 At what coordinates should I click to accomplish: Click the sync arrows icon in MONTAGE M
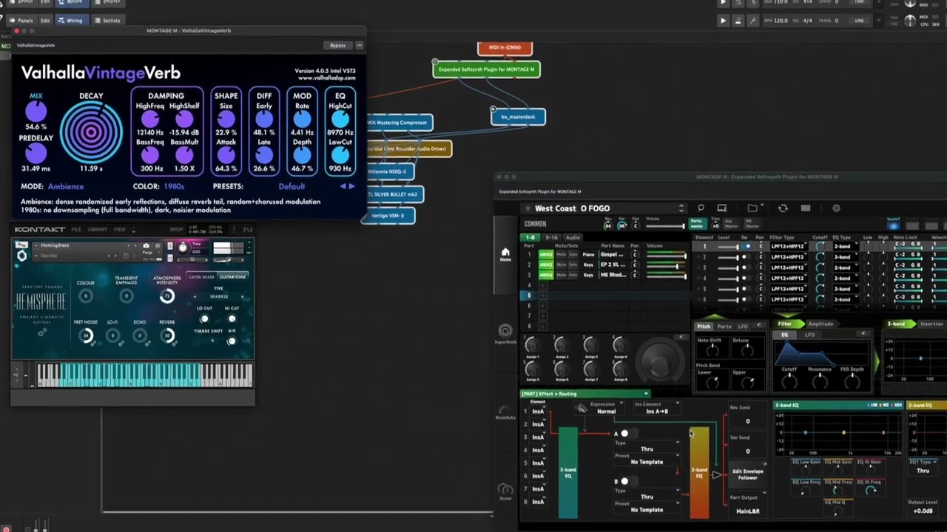[783, 208]
